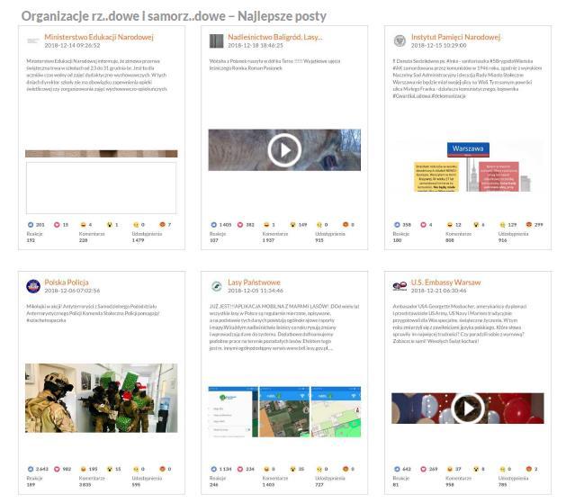The width and height of the screenshot is (566, 503).
Task: Open Ministerstwo Edukacji Narodowej post image strip
Action: [x=102, y=154]
